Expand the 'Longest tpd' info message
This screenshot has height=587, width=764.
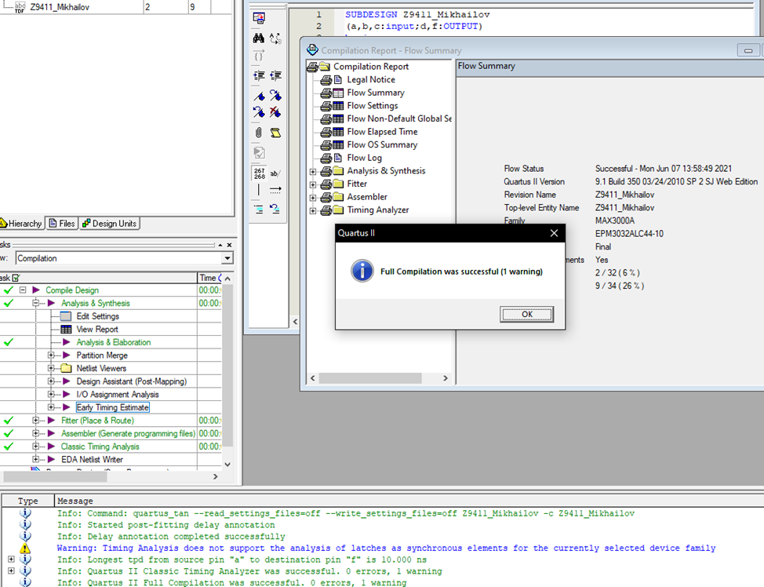(x=11, y=560)
